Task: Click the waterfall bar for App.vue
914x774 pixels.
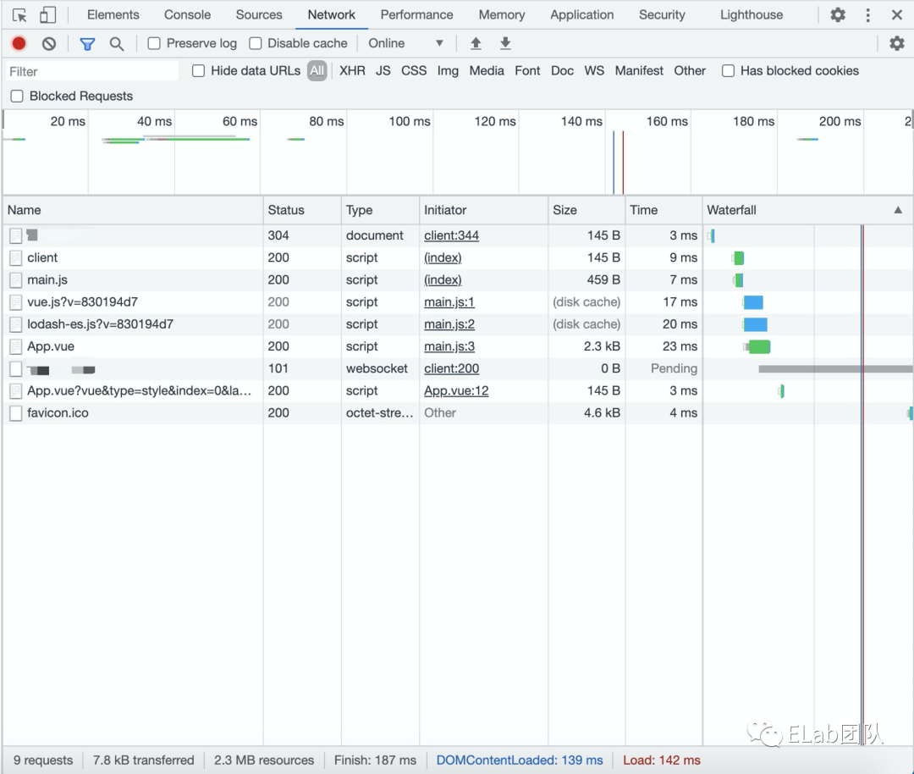Action: tap(757, 346)
